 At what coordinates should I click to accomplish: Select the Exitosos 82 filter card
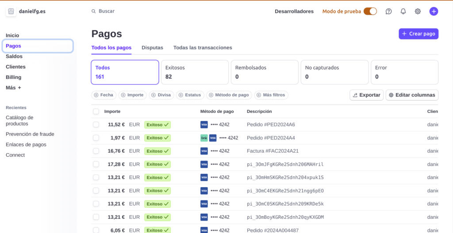point(195,72)
